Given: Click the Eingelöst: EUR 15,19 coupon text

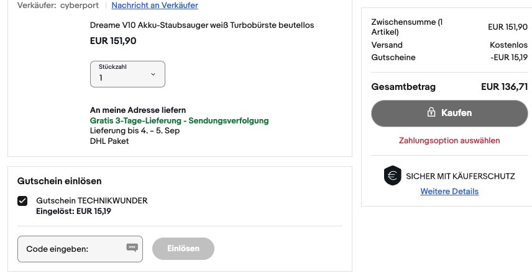Looking at the screenshot, I should tap(73, 211).
